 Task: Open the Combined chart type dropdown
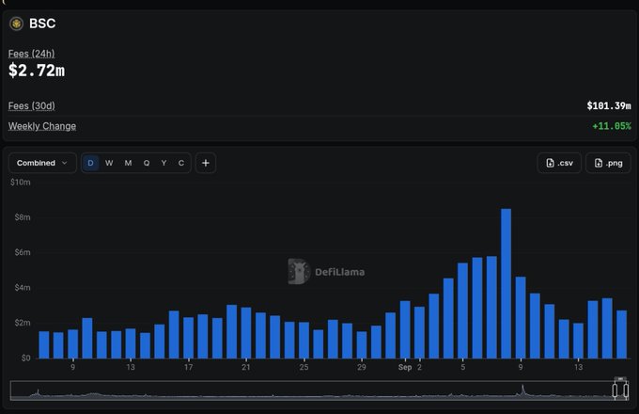point(42,163)
